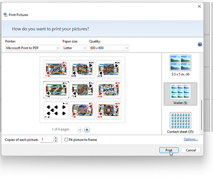
Task: Select the Wallet (9) layout
Action: click(180, 94)
